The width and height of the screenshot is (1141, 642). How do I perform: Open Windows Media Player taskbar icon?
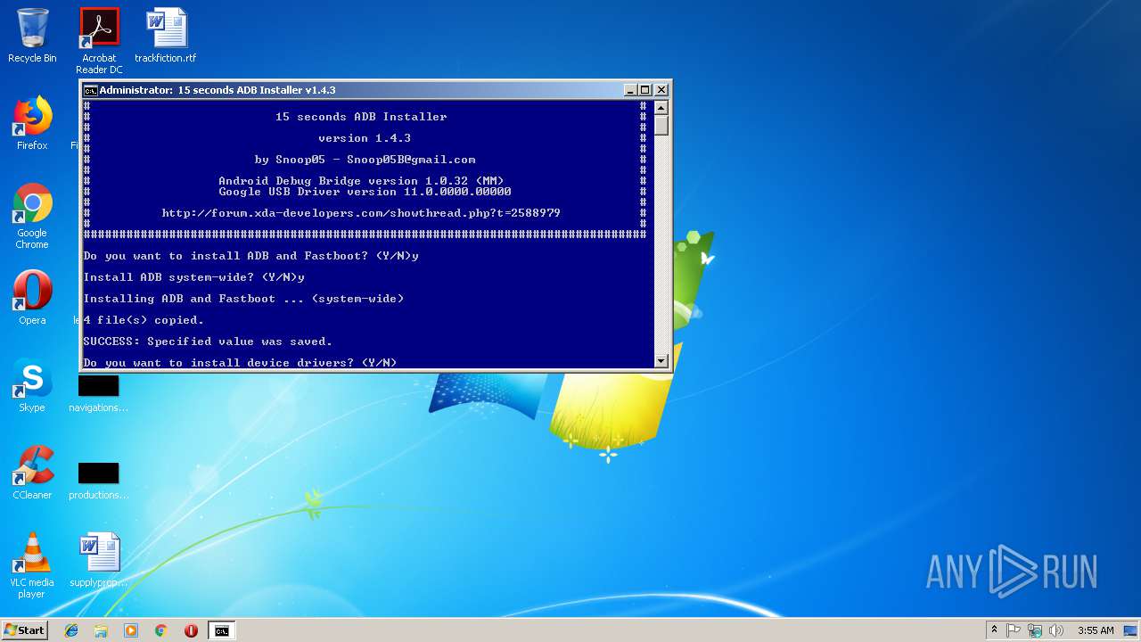pyautogui.click(x=131, y=630)
